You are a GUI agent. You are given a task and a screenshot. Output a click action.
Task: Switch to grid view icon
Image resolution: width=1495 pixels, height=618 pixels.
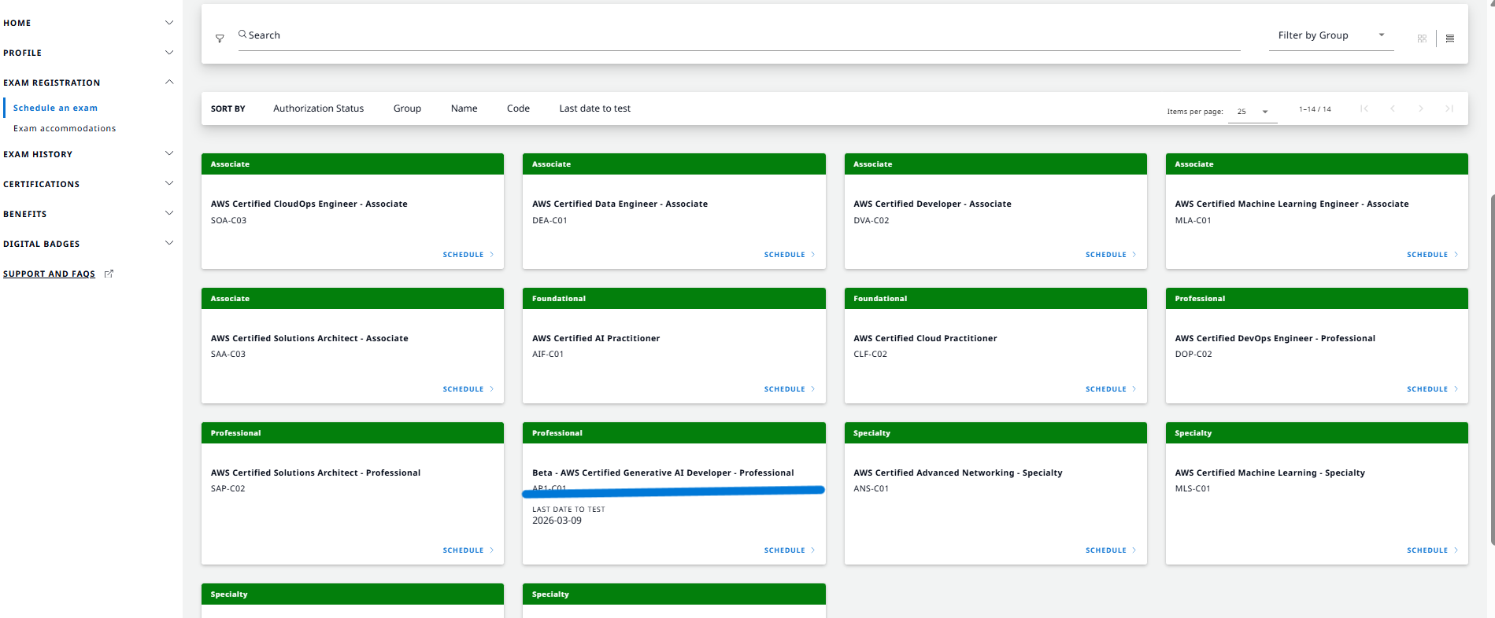tap(1422, 39)
